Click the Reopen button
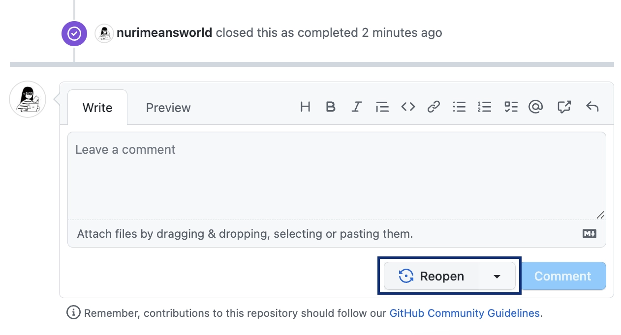The height and width of the screenshot is (335, 621). 432,276
